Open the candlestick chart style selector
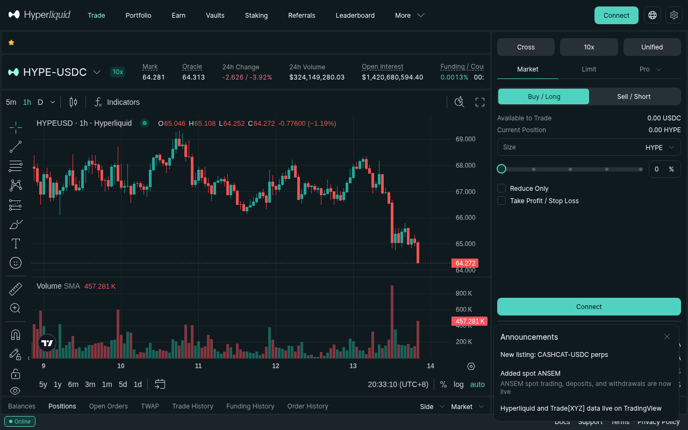The image size is (688, 430). pyautogui.click(x=73, y=102)
